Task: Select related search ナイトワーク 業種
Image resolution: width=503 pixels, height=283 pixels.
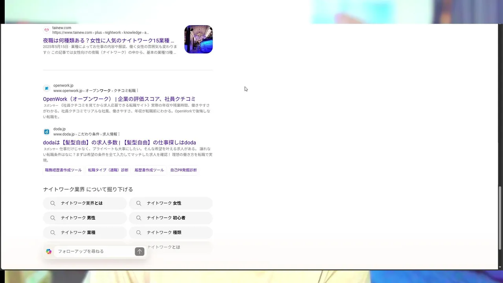Action: (x=85, y=232)
